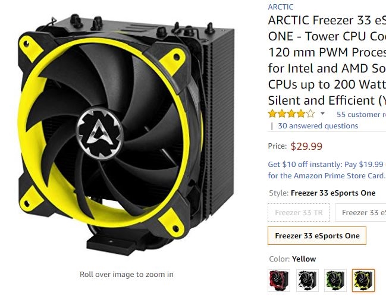Open the rating breakdown dropdown arrow
The height and width of the screenshot is (299, 386).
point(322,114)
